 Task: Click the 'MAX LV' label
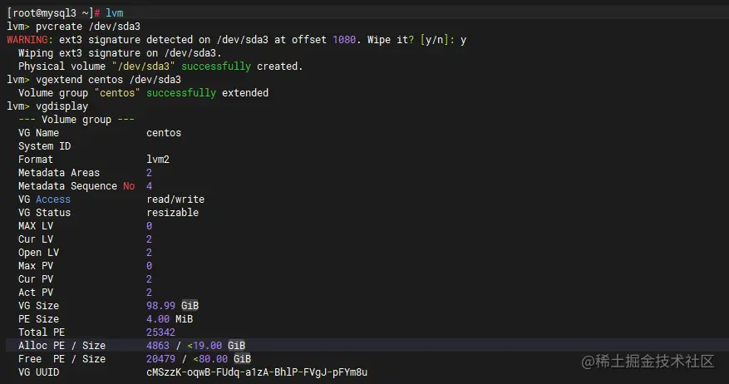36,226
